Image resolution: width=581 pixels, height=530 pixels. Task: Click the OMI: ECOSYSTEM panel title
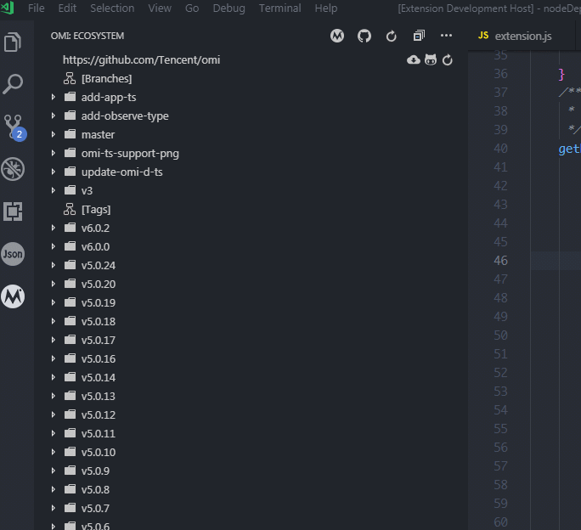coord(87,36)
